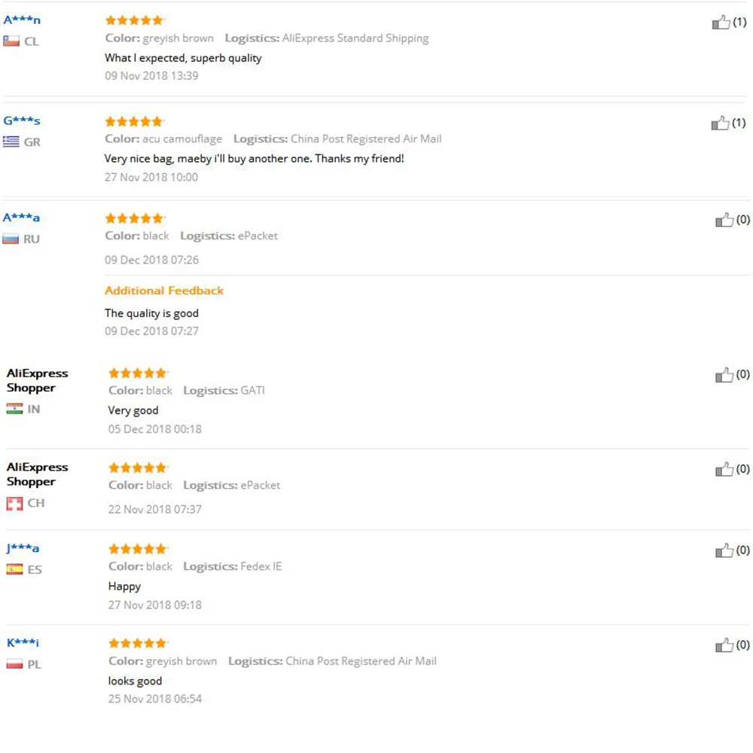
Task: Open reviewer J***a's profile
Action: [x=23, y=548]
